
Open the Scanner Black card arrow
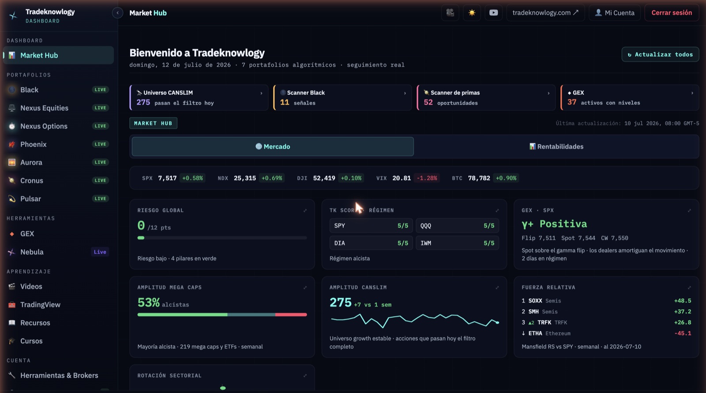click(405, 93)
